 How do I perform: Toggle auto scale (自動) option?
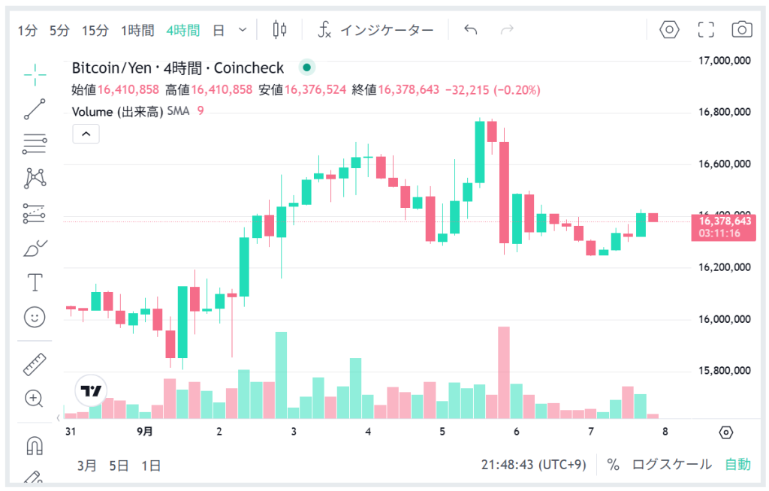click(x=737, y=465)
